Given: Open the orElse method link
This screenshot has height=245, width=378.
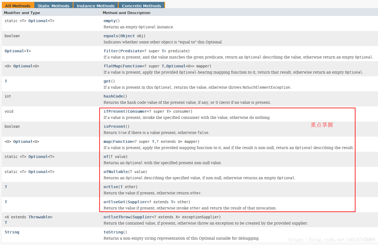Looking at the screenshot, I should 111,187.
